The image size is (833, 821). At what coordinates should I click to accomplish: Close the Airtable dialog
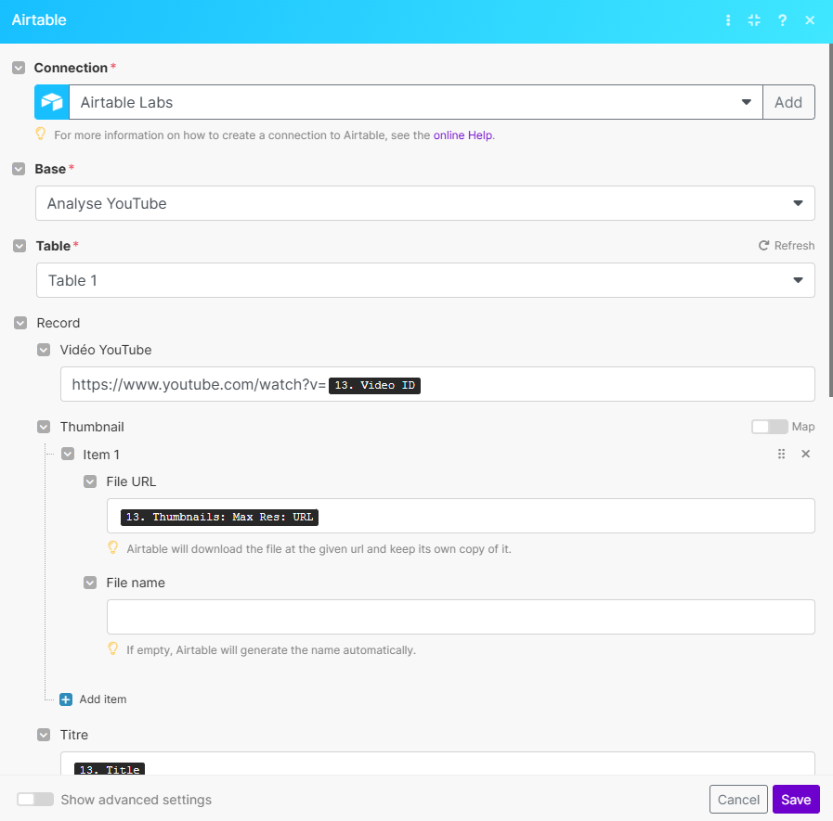(810, 20)
